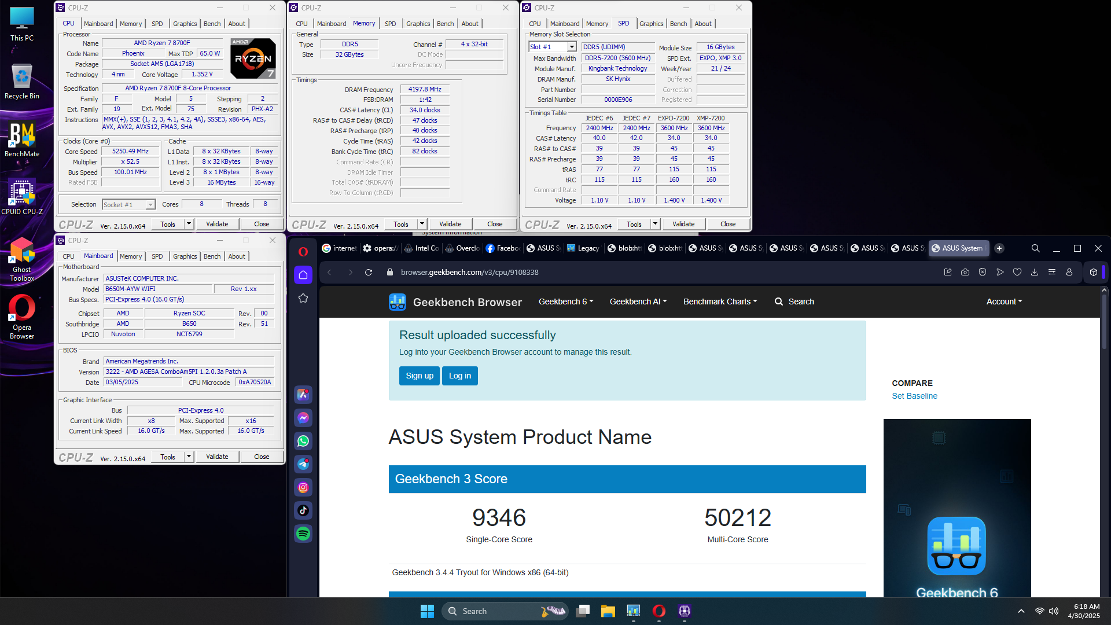Open Aria AI icon in Opera sidebar
1111x625 pixels.
(303, 395)
